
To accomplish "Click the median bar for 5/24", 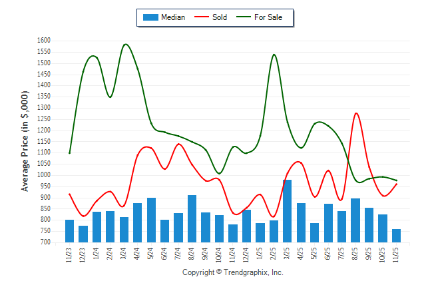I will click(x=151, y=220).
